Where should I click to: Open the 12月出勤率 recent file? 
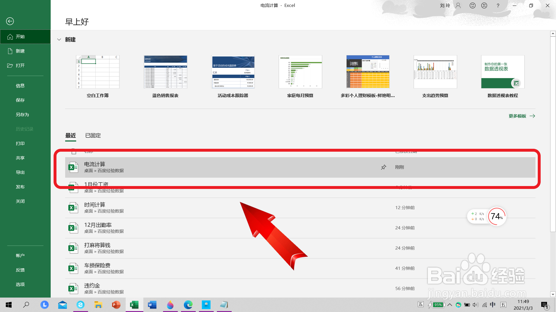[98, 225]
